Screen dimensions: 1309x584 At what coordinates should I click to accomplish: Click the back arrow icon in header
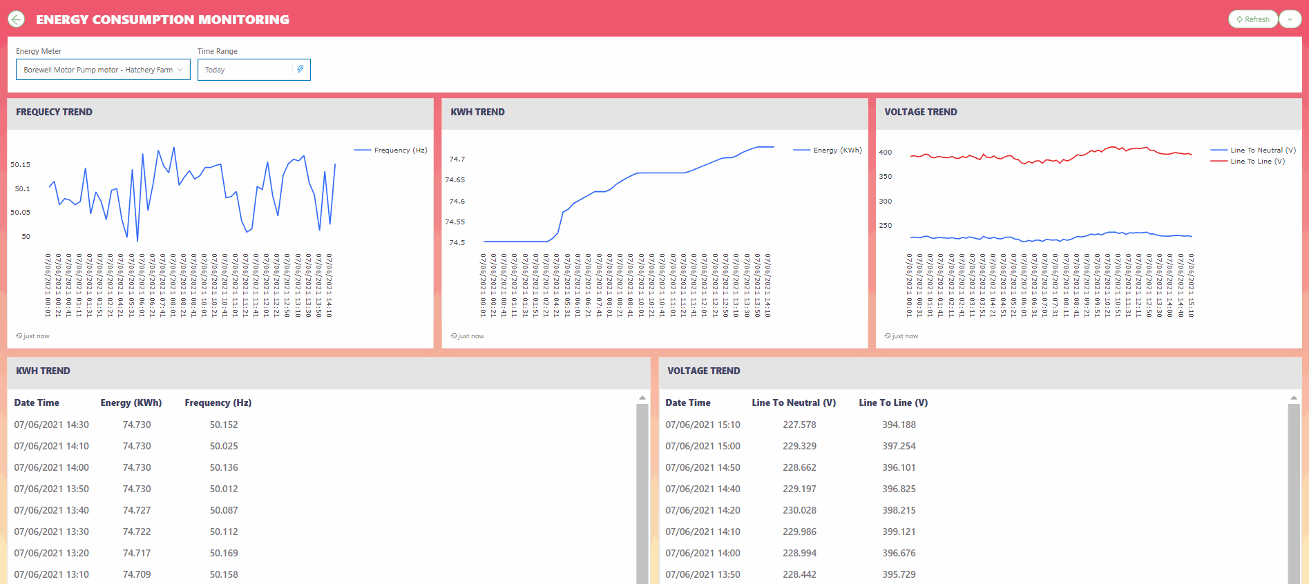17,19
